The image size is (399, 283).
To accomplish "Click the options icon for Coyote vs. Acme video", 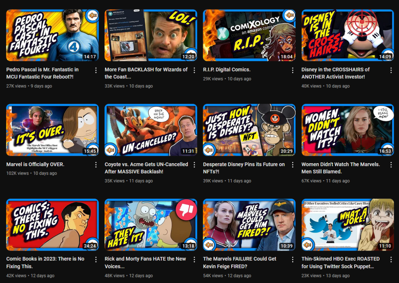I will [x=194, y=165].
